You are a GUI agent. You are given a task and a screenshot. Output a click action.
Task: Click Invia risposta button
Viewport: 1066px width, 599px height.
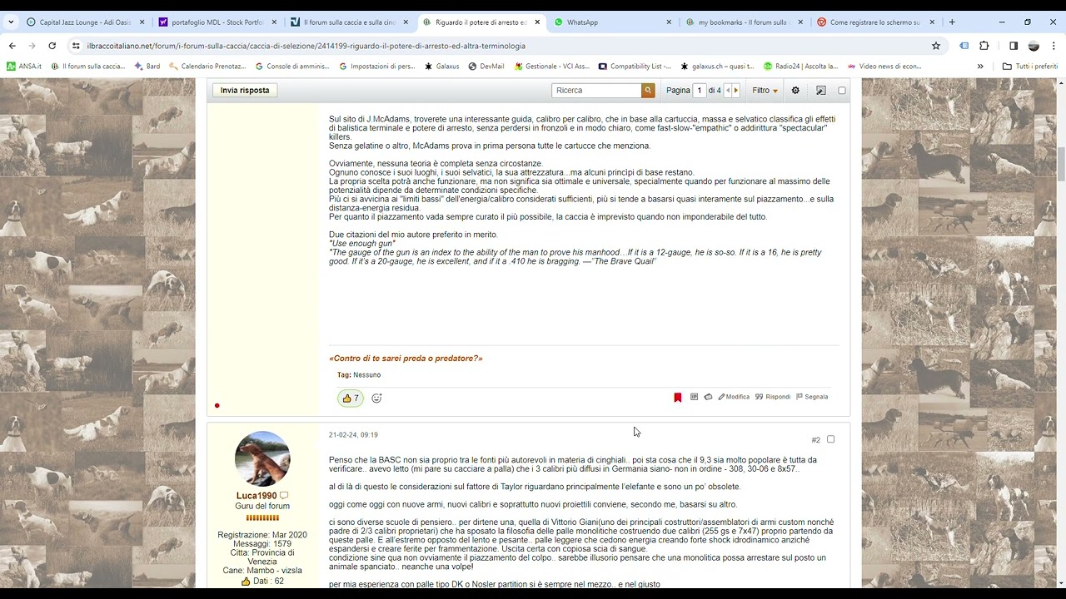pyautogui.click(x=245, y=90)
